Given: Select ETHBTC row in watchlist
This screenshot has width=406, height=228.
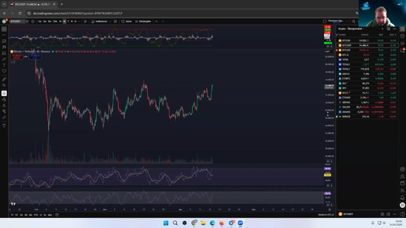Looking at the screenshot, I should (367, 79).
